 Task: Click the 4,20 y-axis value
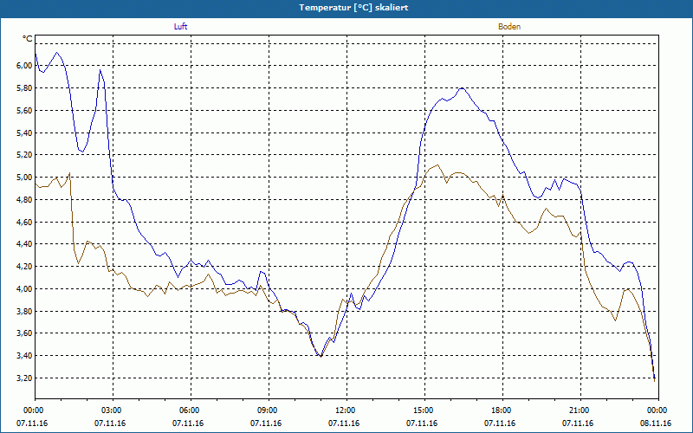(x=24, y=267)
